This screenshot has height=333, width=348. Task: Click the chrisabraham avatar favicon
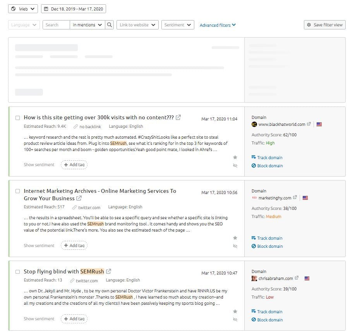tap(254, 278)
